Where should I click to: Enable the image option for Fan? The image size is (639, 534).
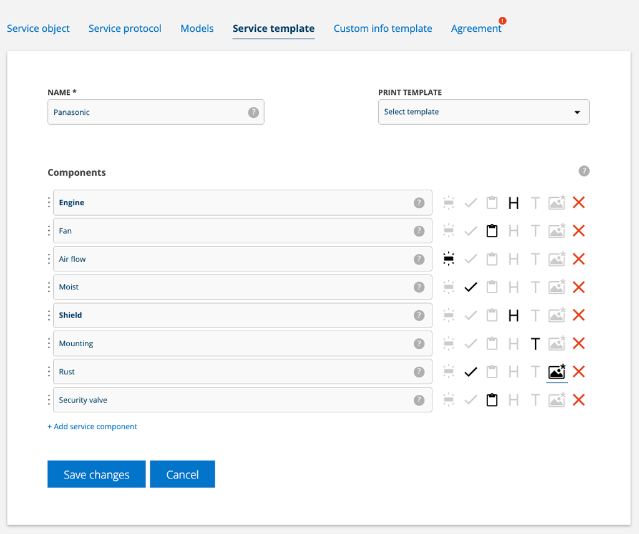(557, 231)
